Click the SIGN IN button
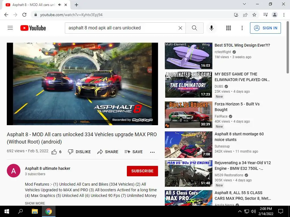 coord(265,28)
